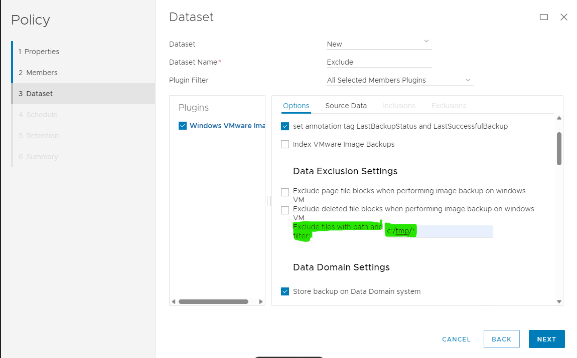The image size is (577, 358).
Task: Click the left arrow of Plugins scrollbar
Action: click(x=173, y=301)
